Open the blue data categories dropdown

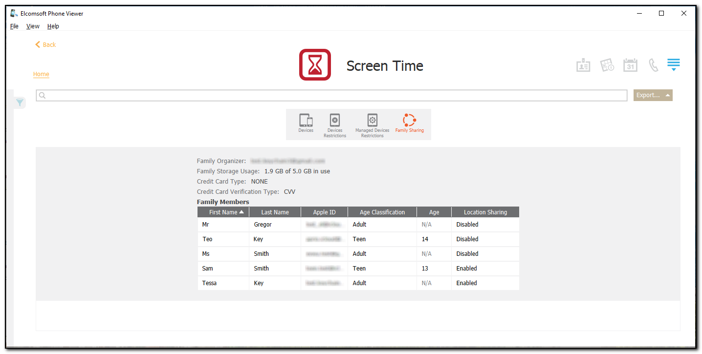point(674,64)
